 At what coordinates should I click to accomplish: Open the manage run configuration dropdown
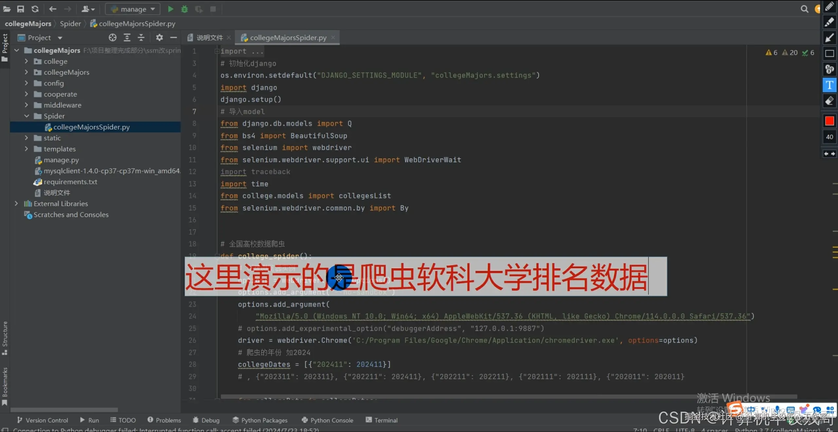133,9
